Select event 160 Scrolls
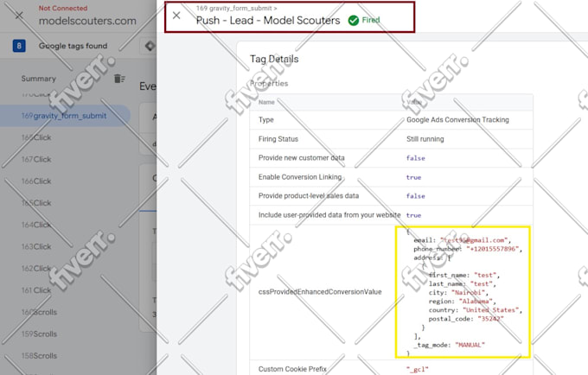This screenshot has width=588, height=375. [x=39, y=312]
